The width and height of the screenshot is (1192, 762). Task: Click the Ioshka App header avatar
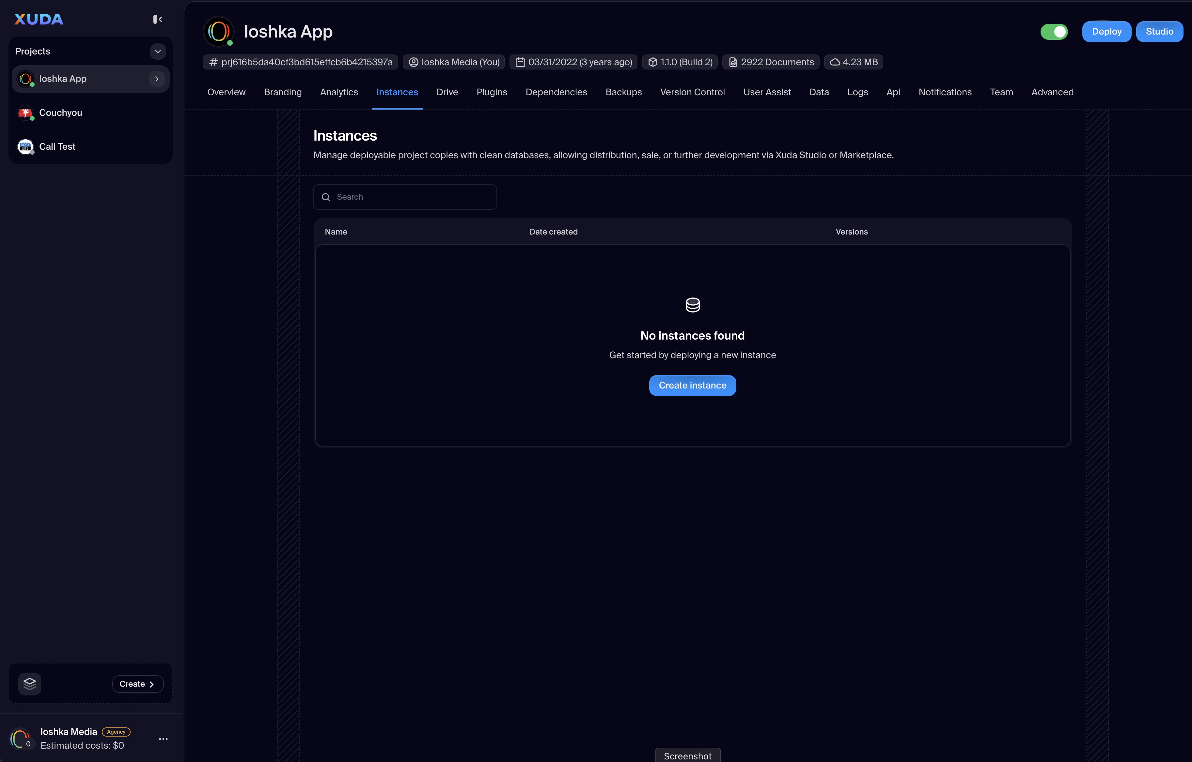[219, 32]
